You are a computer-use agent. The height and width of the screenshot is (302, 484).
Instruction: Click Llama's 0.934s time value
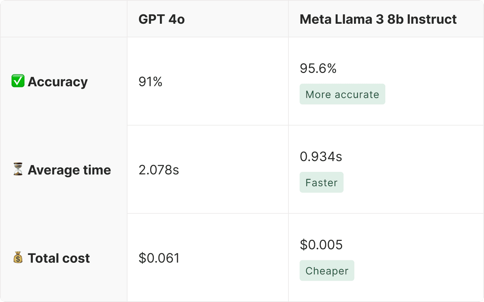(x=321, y=156)
